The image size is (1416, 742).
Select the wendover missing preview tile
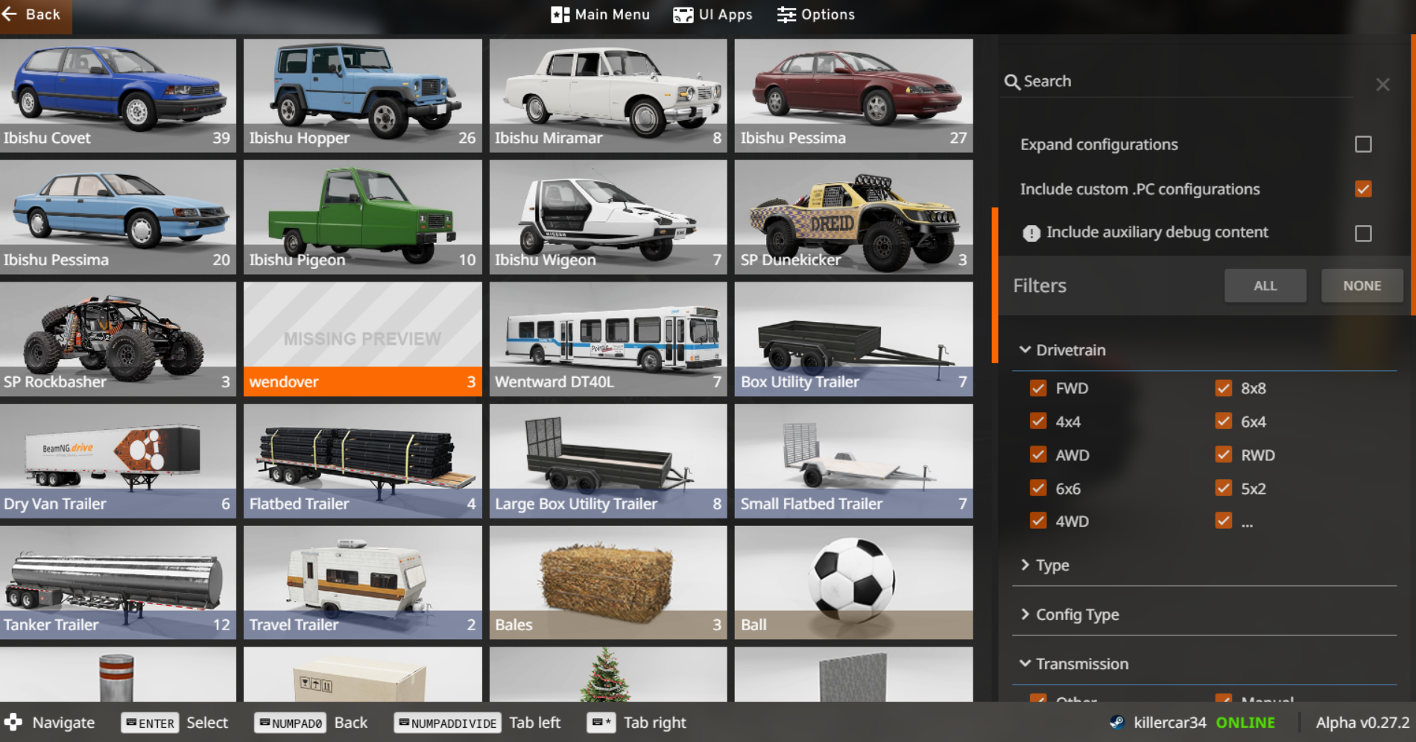362,339
